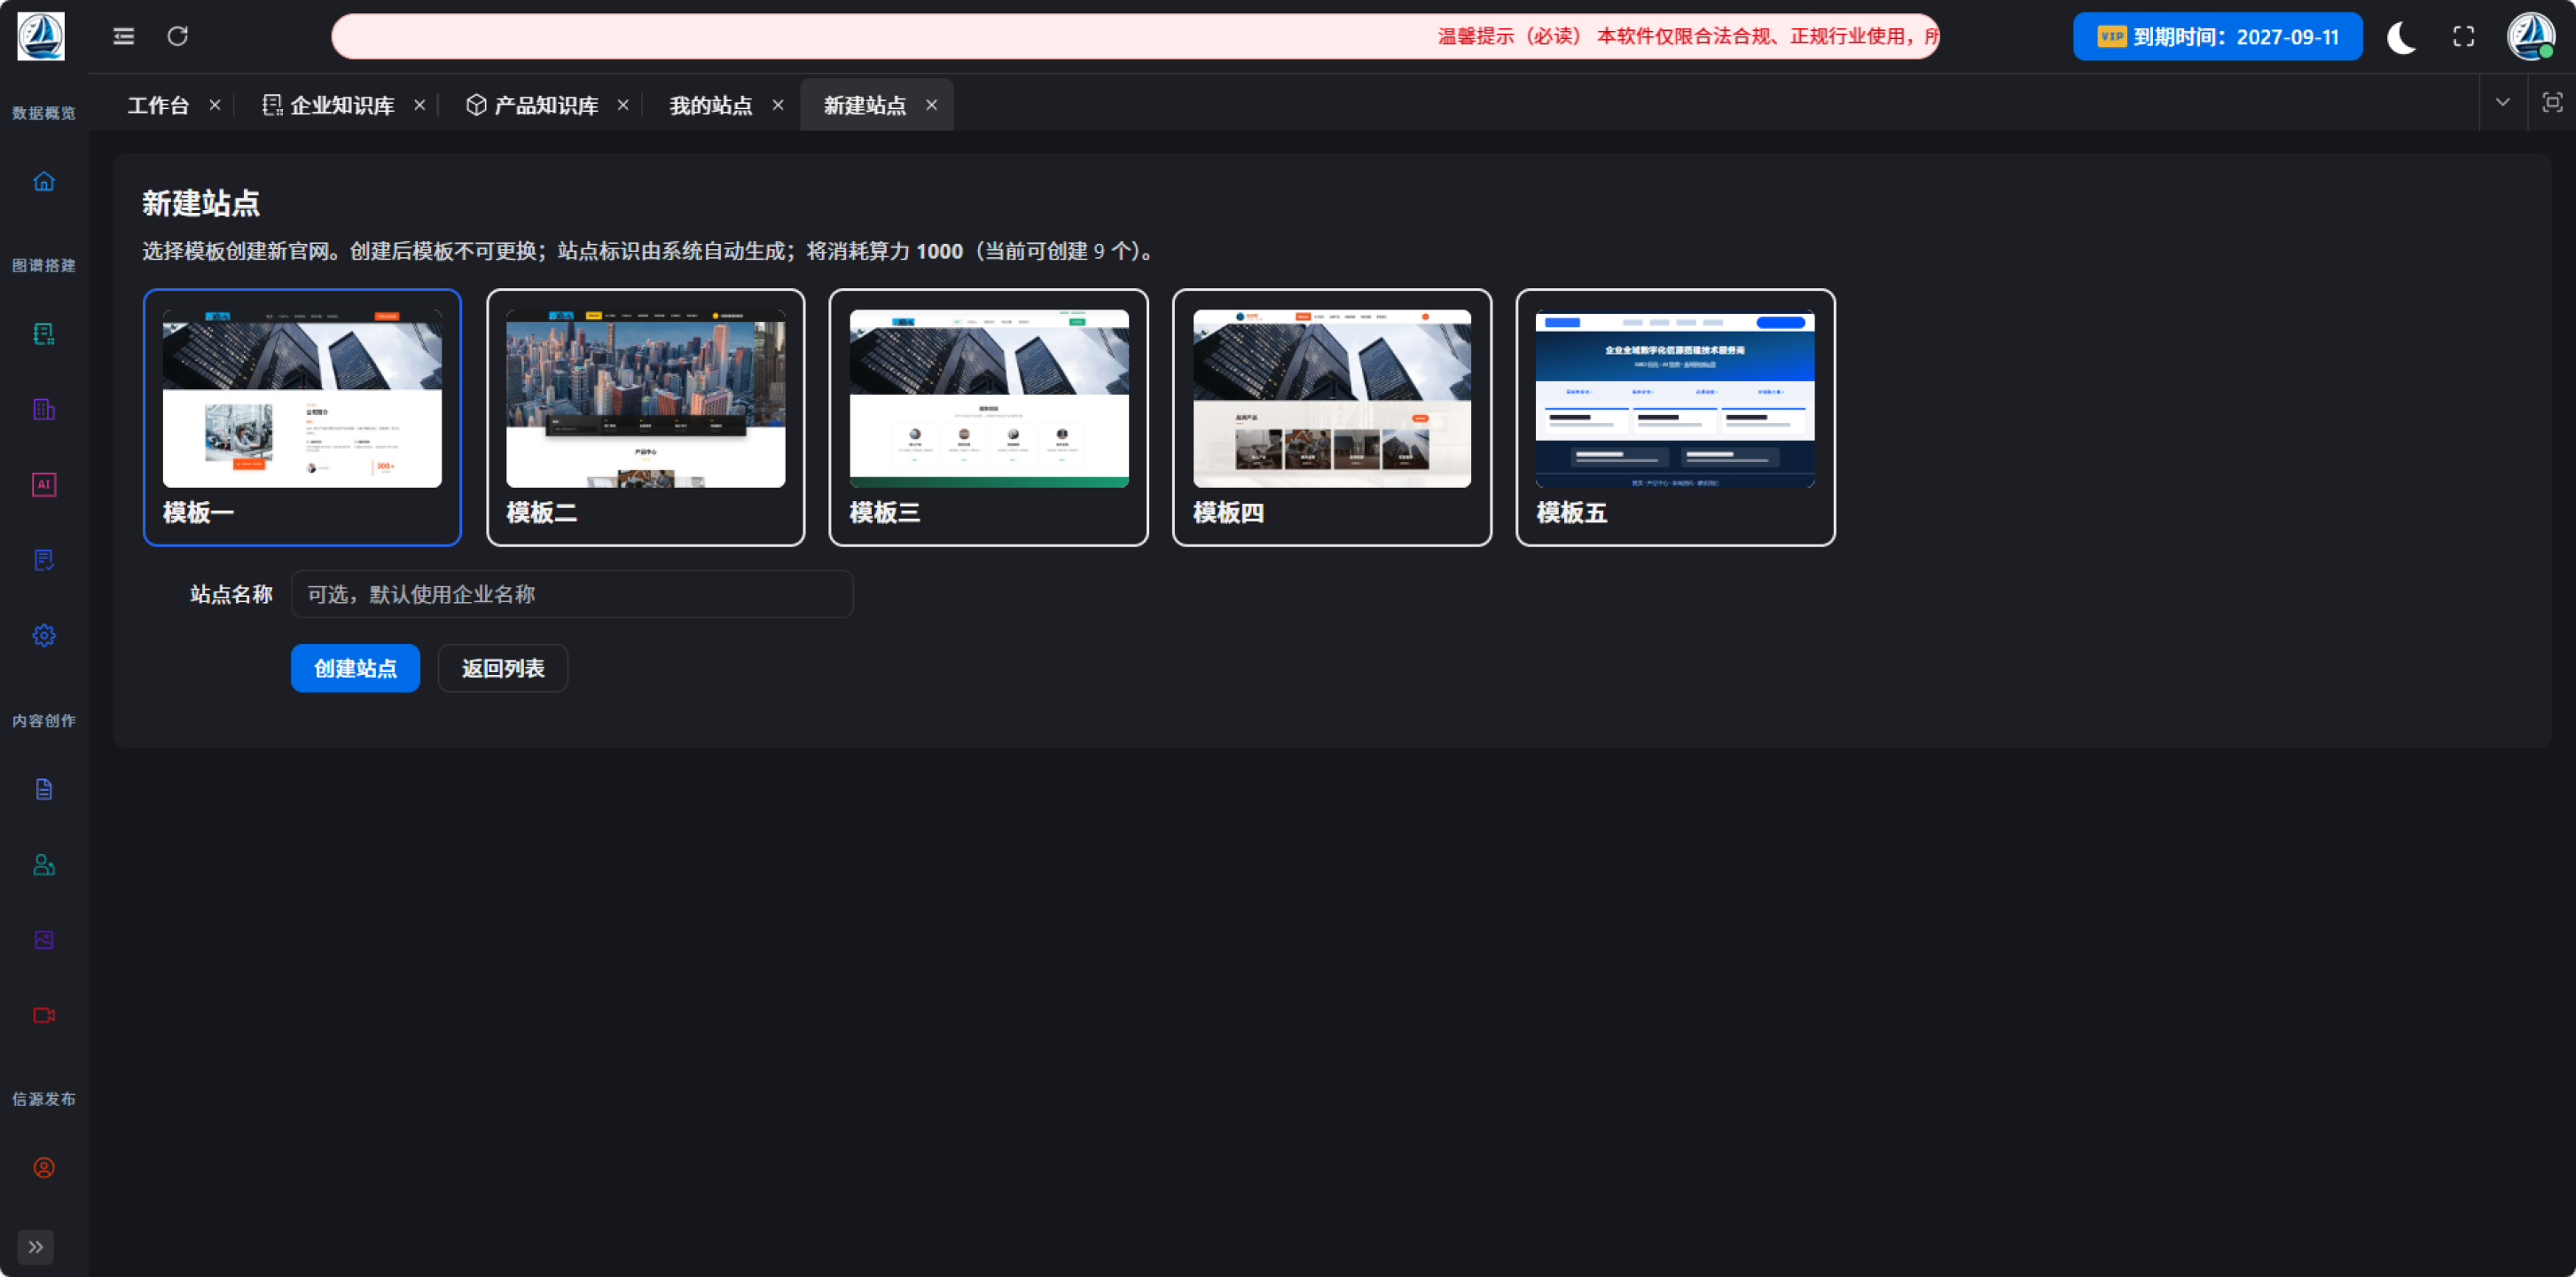
Task: Click the 创建站点 button
Action: coord(355,668)
